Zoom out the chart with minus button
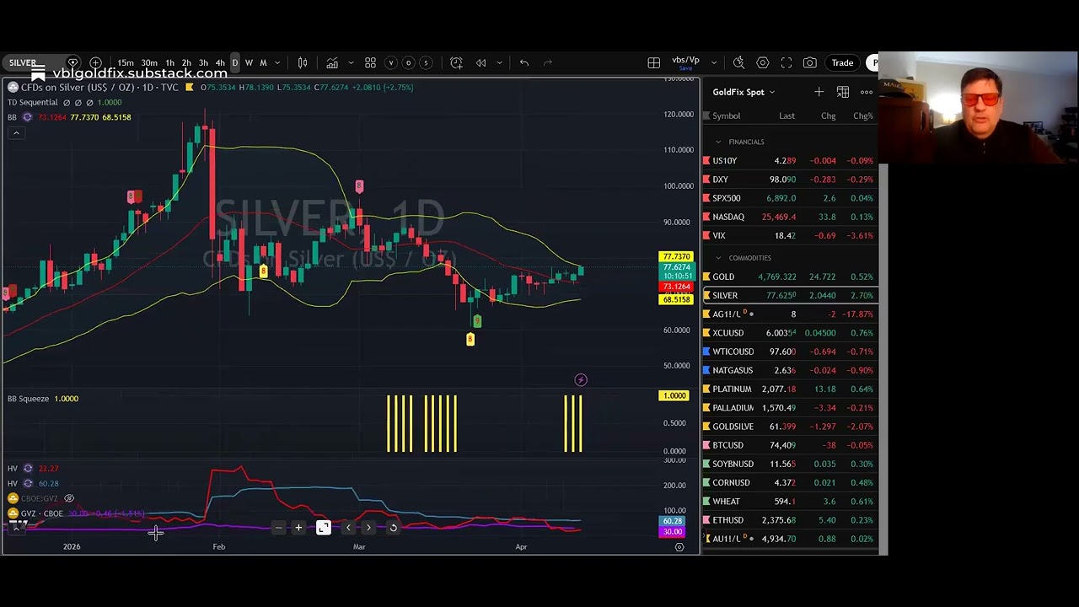1079x607 pixels. pyautogui.click(x=278, y=528)
